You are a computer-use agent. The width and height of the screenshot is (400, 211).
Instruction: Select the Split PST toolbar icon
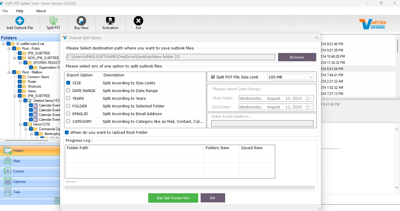tap(54, 23)
